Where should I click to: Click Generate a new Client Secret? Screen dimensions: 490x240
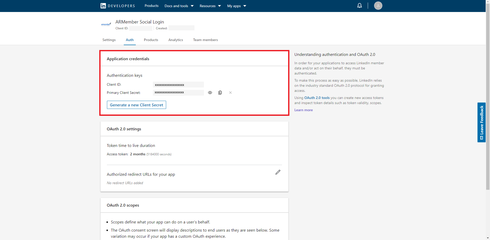tap(136, 105)
